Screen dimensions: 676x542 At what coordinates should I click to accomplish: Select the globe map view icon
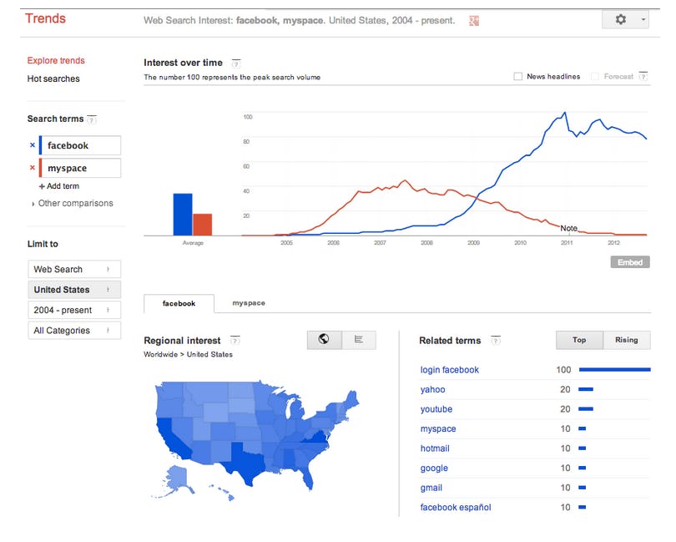pyautogui.click(x=324, y=340)
